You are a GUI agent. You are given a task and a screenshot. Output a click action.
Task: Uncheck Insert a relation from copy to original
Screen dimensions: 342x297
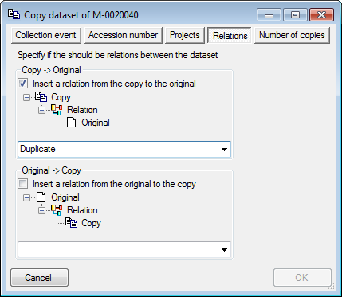point(22,84)
